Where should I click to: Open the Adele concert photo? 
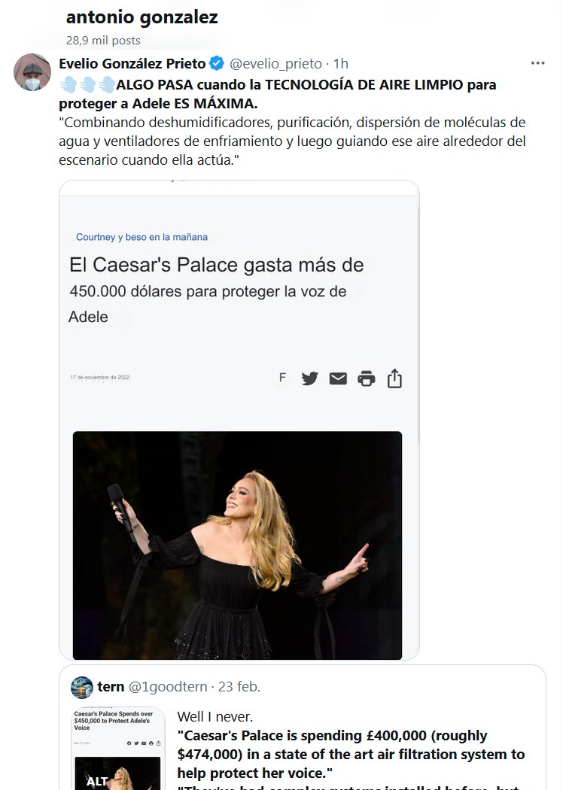[x=237, y=545]
